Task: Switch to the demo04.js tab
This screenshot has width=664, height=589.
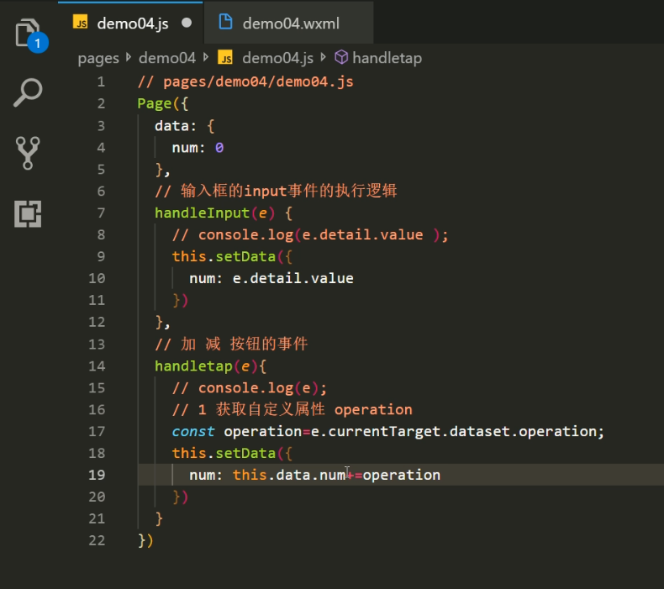Action: click(x=130, y=23)
